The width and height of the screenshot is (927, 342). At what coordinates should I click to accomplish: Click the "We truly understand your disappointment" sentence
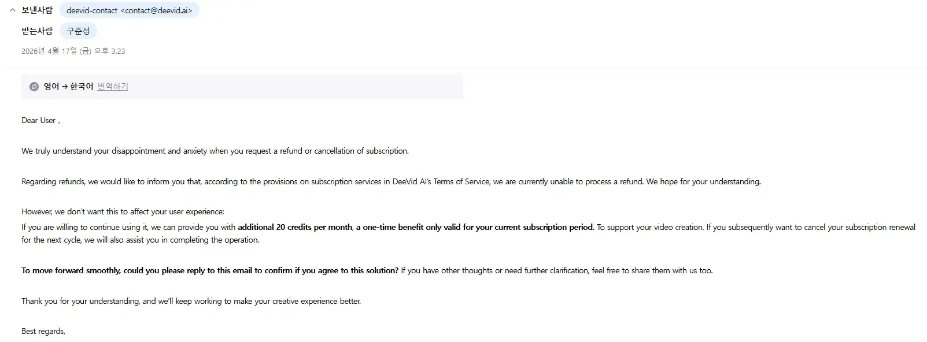tap(215, 151)
